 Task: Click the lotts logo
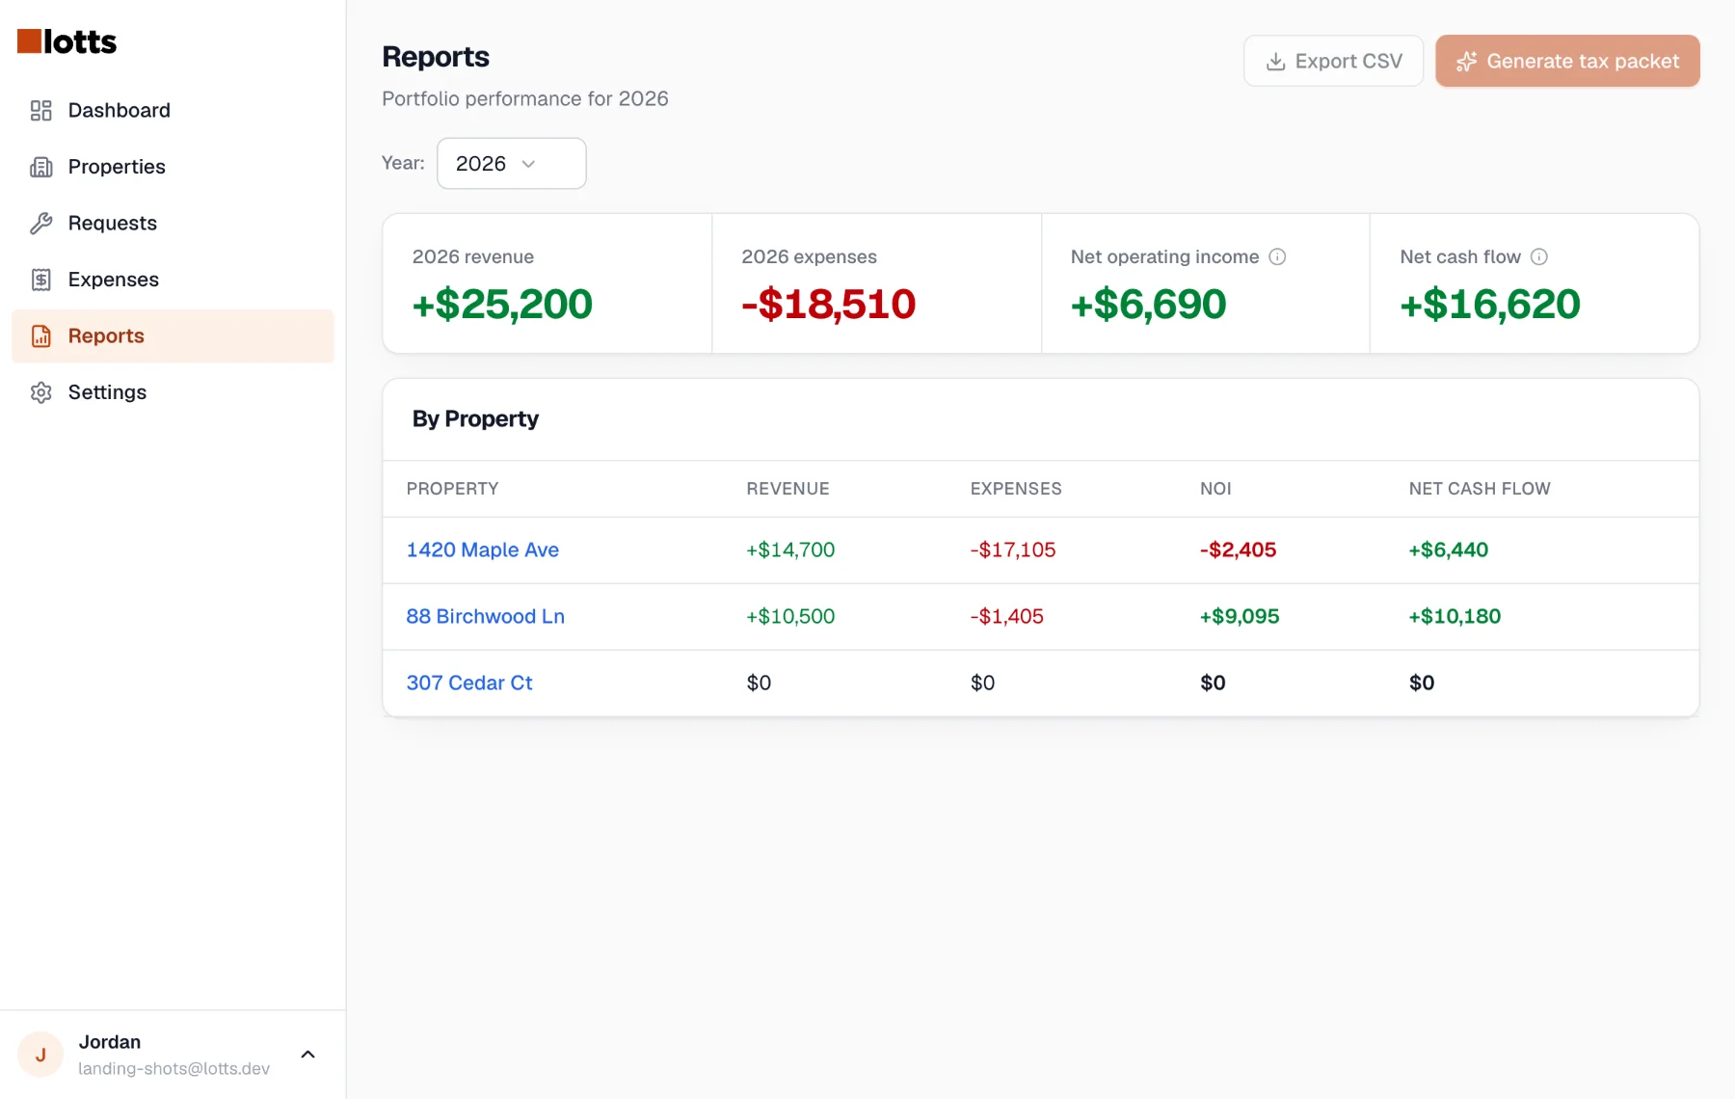click(67, 41)
